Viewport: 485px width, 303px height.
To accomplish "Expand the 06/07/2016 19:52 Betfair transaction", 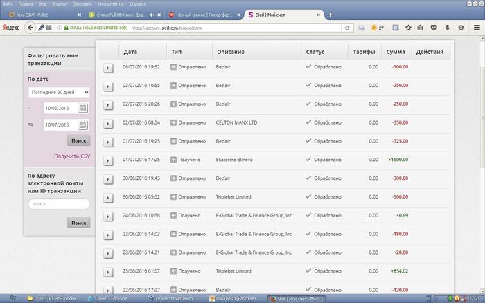I will click(x=108, y=68).
